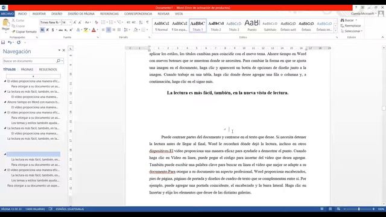The image size is (386, 217).
Task: Click the ESPAÑOL (GUATEMALA) language indicator
Action: (70, 209)
